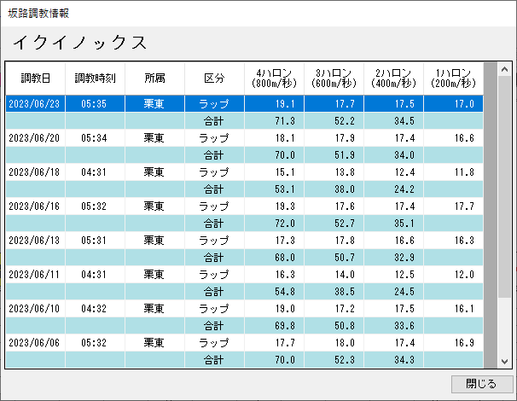Screen dimensions: 517x401
Task: Click the 19.3 lap value
Action: (x=274, y=206)
